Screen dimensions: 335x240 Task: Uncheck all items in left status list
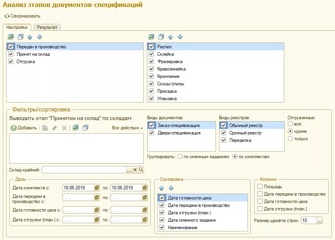(x=21, y=37)
